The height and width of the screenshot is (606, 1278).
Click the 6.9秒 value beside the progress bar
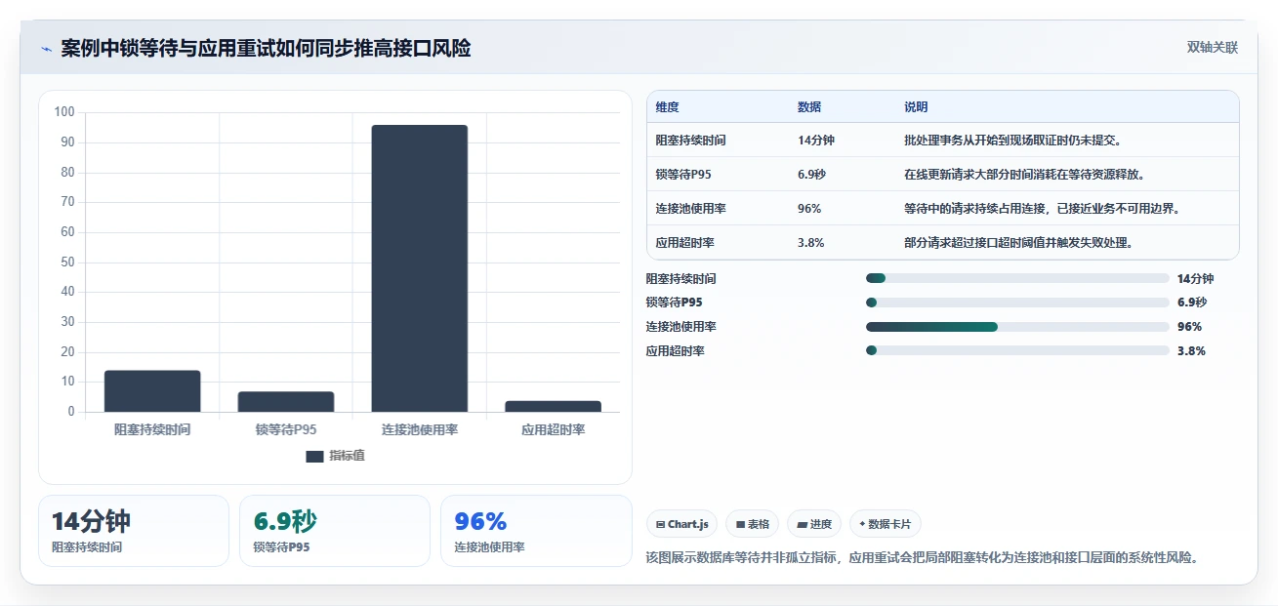[x=1192, y=303]
